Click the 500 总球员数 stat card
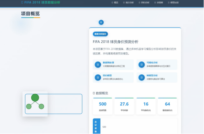This screenshot has height=134, width=204. [103, 106]
